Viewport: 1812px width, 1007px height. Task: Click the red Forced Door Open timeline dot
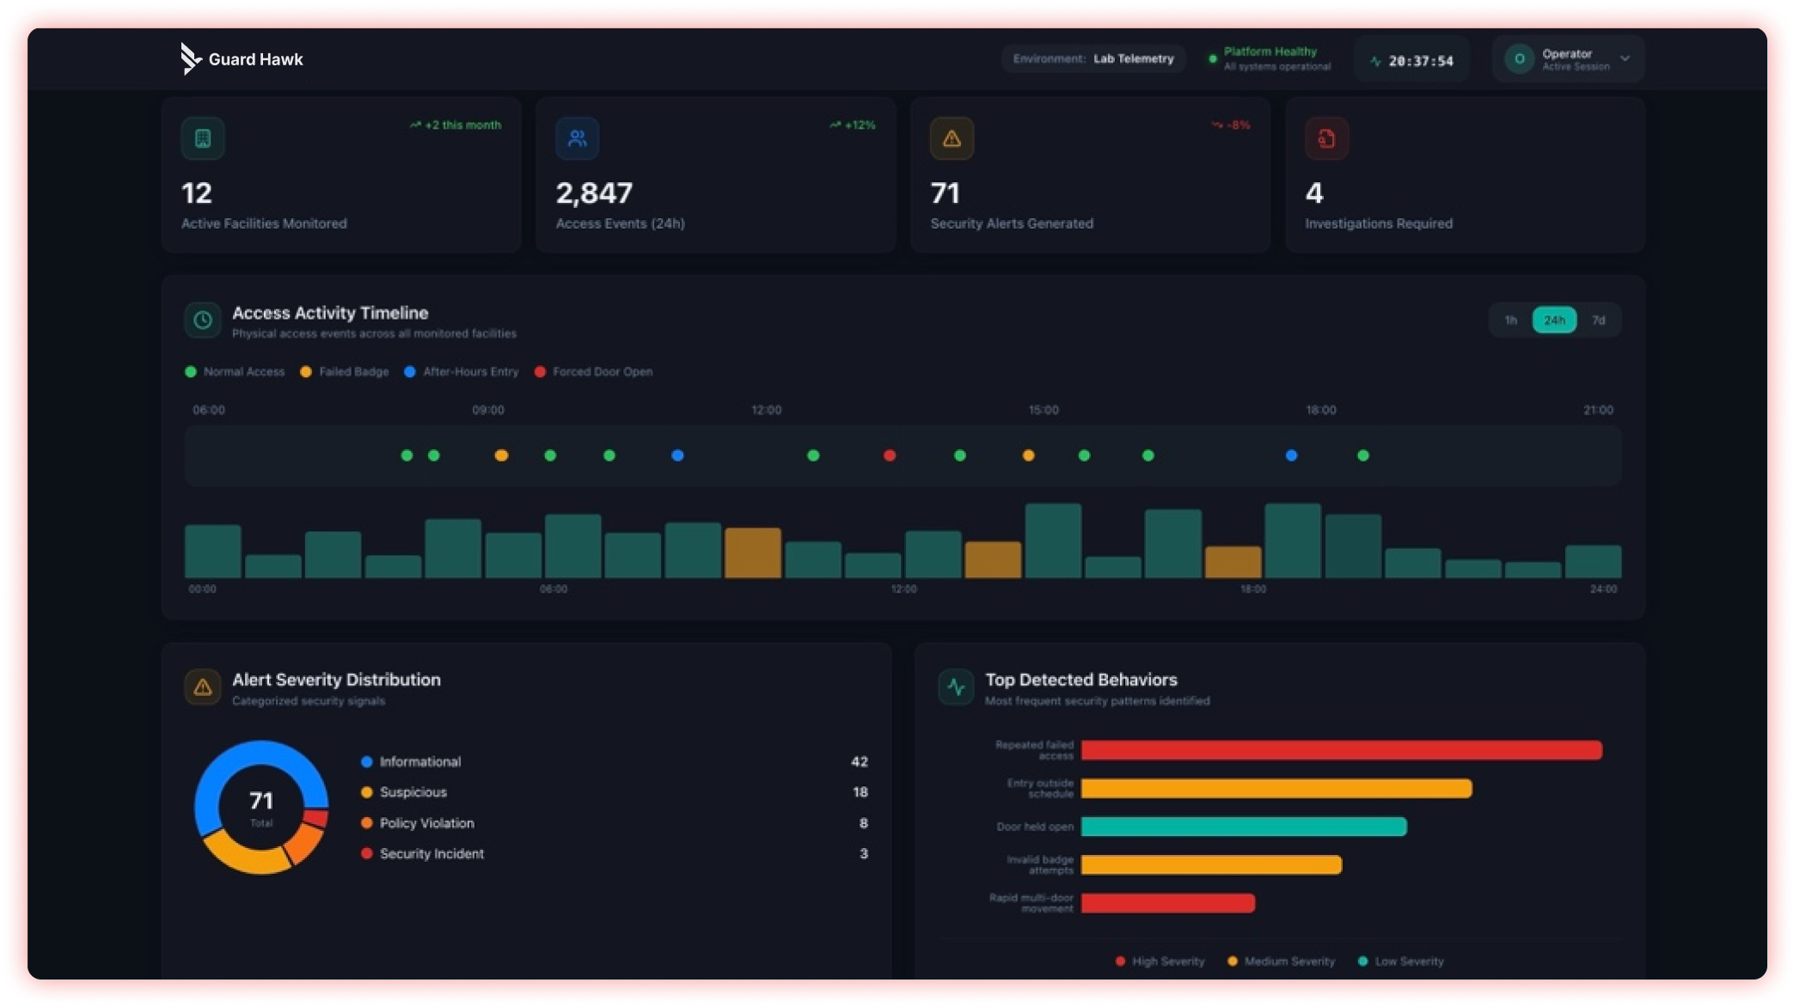(x=890, y=455)
